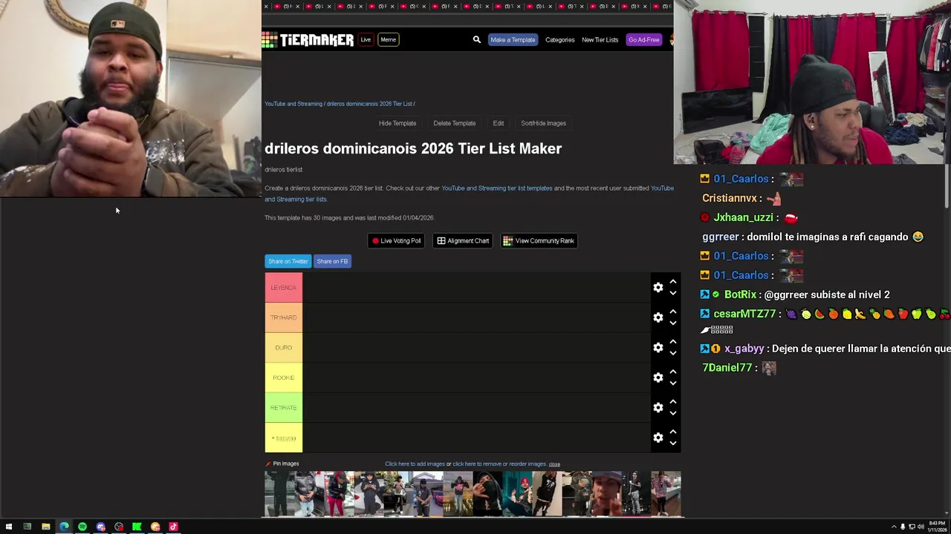Image resolution: width=951 pixels, height=534 pixels.
Task: Expand the system tray hidden icons chevron
Action: [894, 527]
